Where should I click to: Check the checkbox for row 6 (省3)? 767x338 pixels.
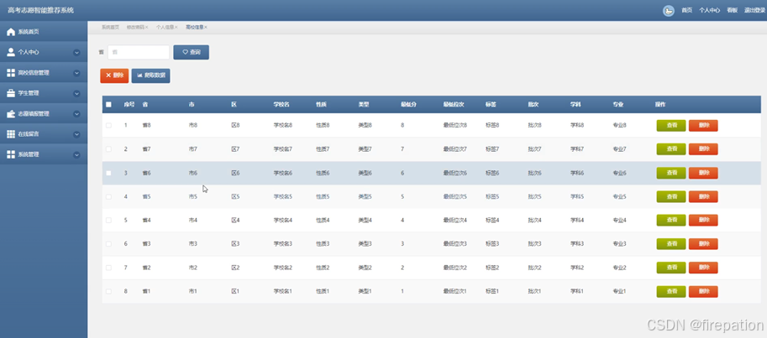coord(108,244)
